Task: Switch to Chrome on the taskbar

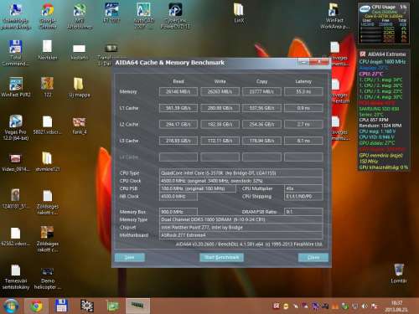Action: click(36, 306)
